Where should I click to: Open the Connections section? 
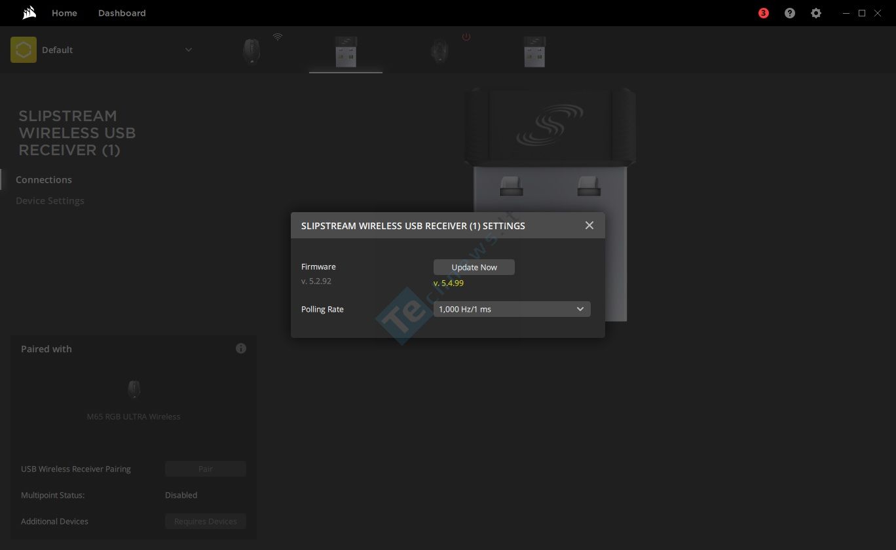44,179
